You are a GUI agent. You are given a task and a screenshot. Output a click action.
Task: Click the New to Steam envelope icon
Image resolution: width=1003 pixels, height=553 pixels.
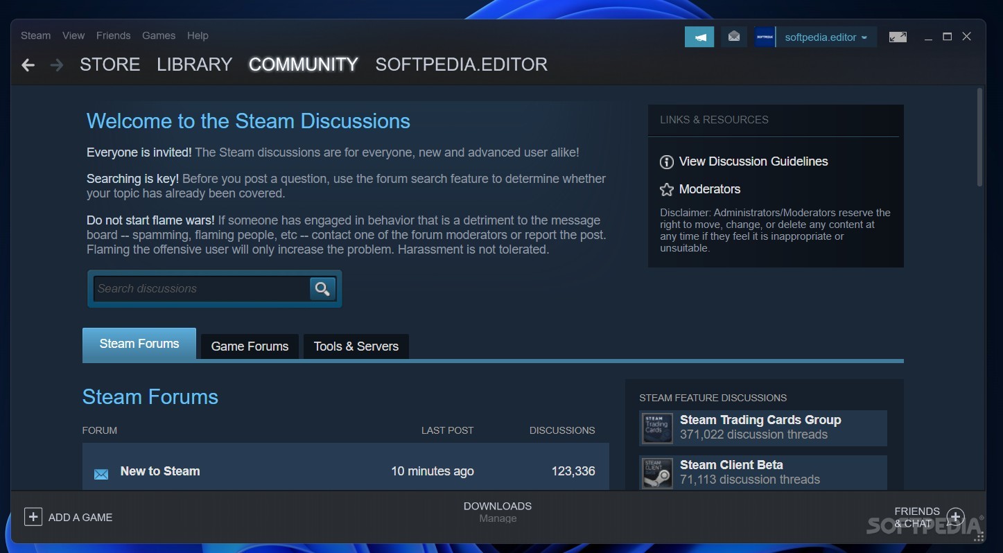(x=101, y=474)
